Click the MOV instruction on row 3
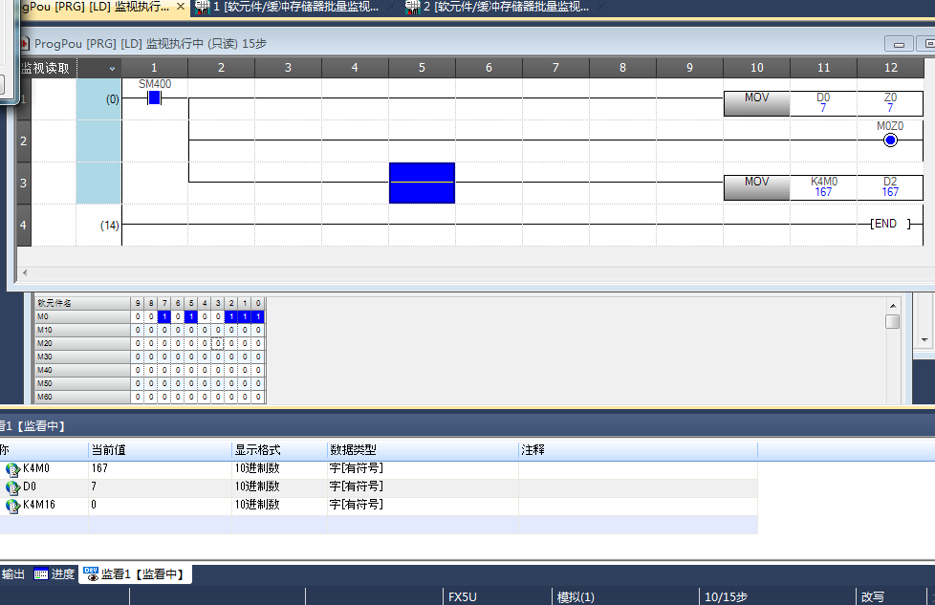This screenshot has height=605, width=935. click(756, 186)
